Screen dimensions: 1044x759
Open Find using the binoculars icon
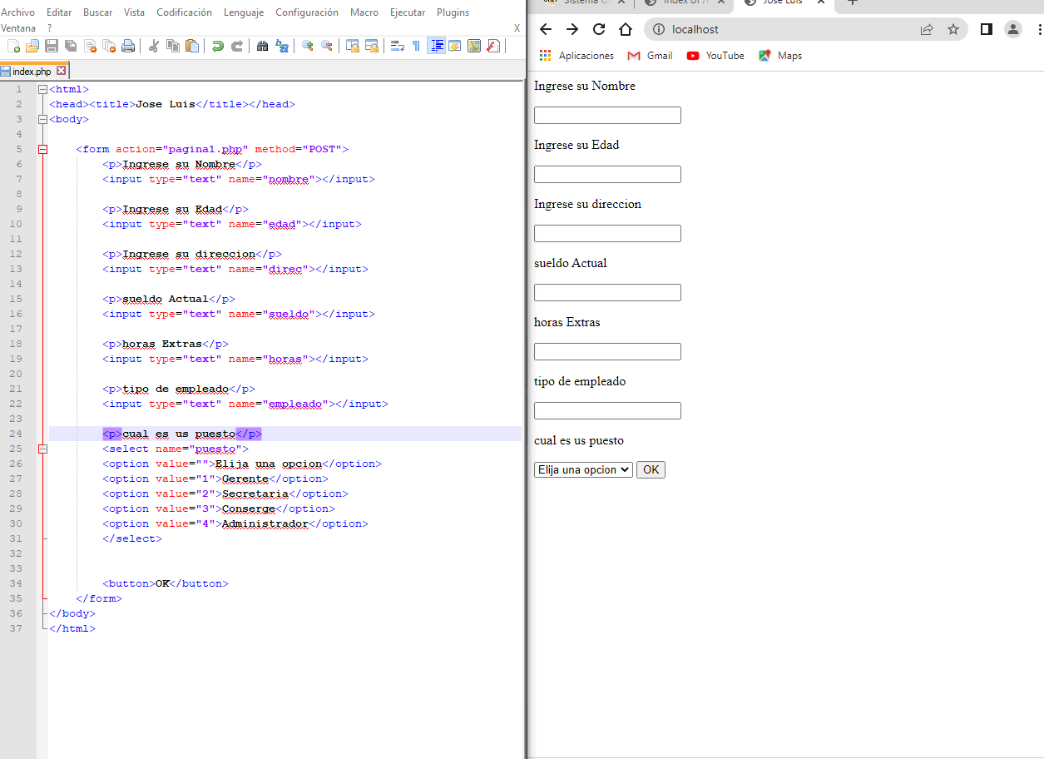[x=262, y=46]
